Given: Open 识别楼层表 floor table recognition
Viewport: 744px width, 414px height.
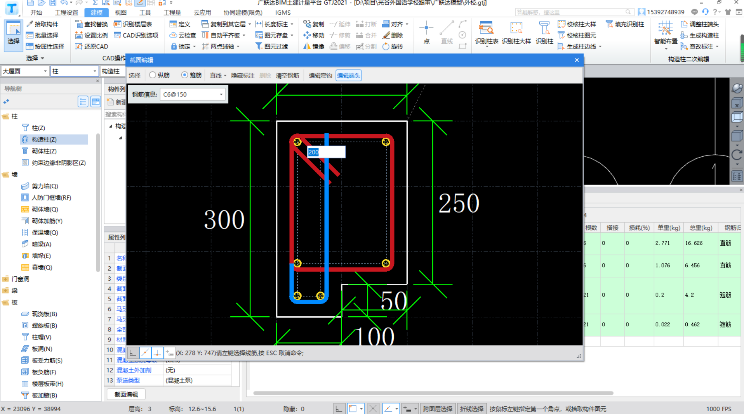Looking at the screenshot, I should pos(133,24).
